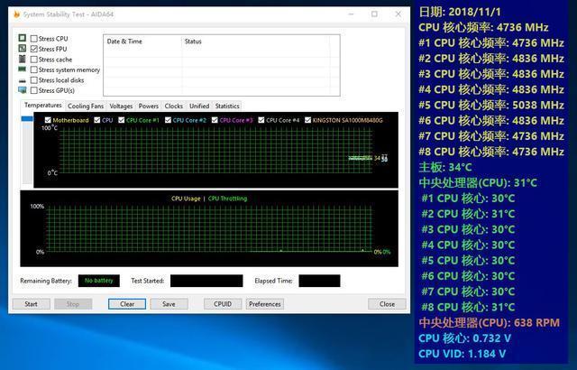The height and width of the screenshot is (370, 577).
Task: Open the Unified tab
Action: (x=199, y=106)
